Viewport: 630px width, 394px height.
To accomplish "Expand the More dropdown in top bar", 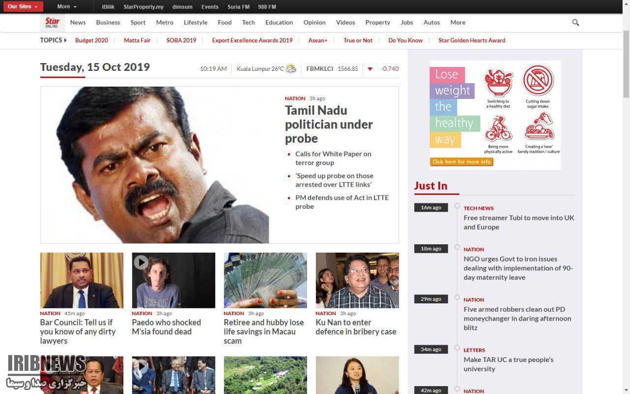I will point(66,7).
